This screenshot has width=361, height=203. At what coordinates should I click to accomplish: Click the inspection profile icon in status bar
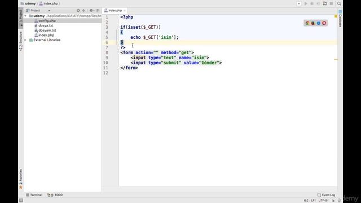click(339, 201)
